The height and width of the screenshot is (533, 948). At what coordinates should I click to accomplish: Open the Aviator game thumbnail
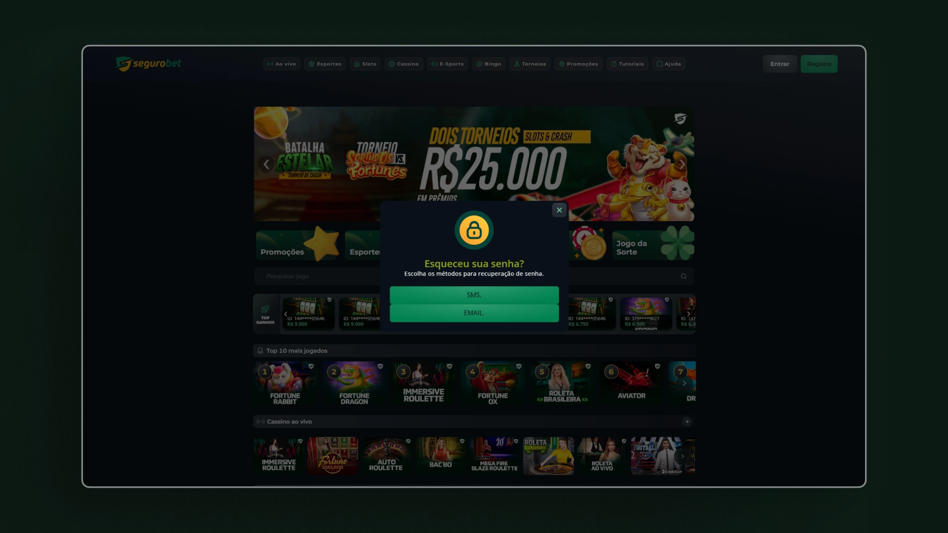[632, 384]
